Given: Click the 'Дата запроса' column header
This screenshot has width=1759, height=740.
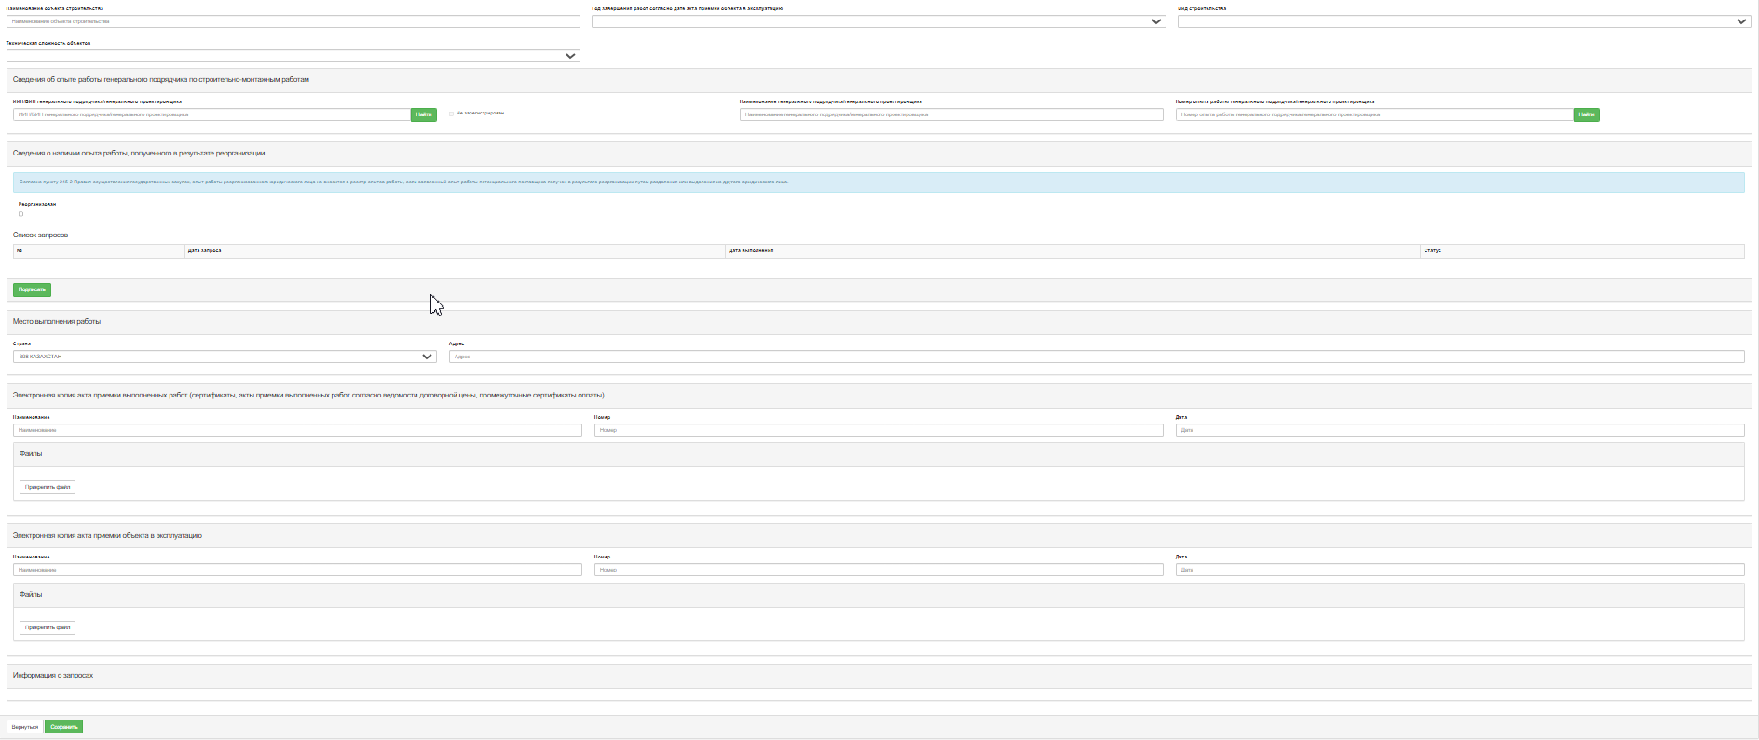Looking at the screenshot, I should tap(455, 251).
